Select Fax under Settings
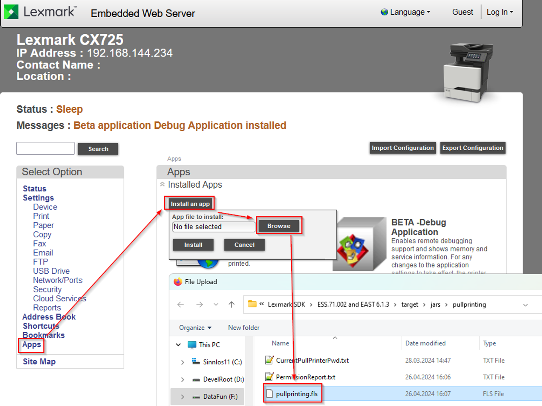 [x=39, y=243]
